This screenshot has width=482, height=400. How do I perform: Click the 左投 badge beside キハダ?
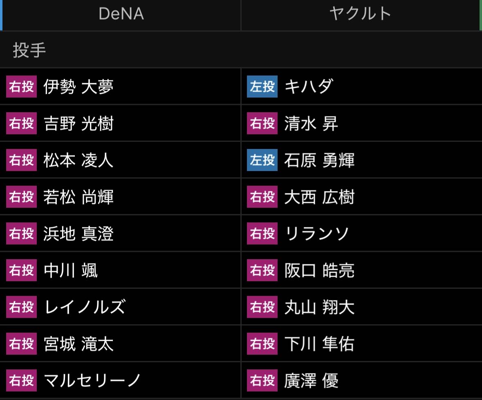point(262,87)
